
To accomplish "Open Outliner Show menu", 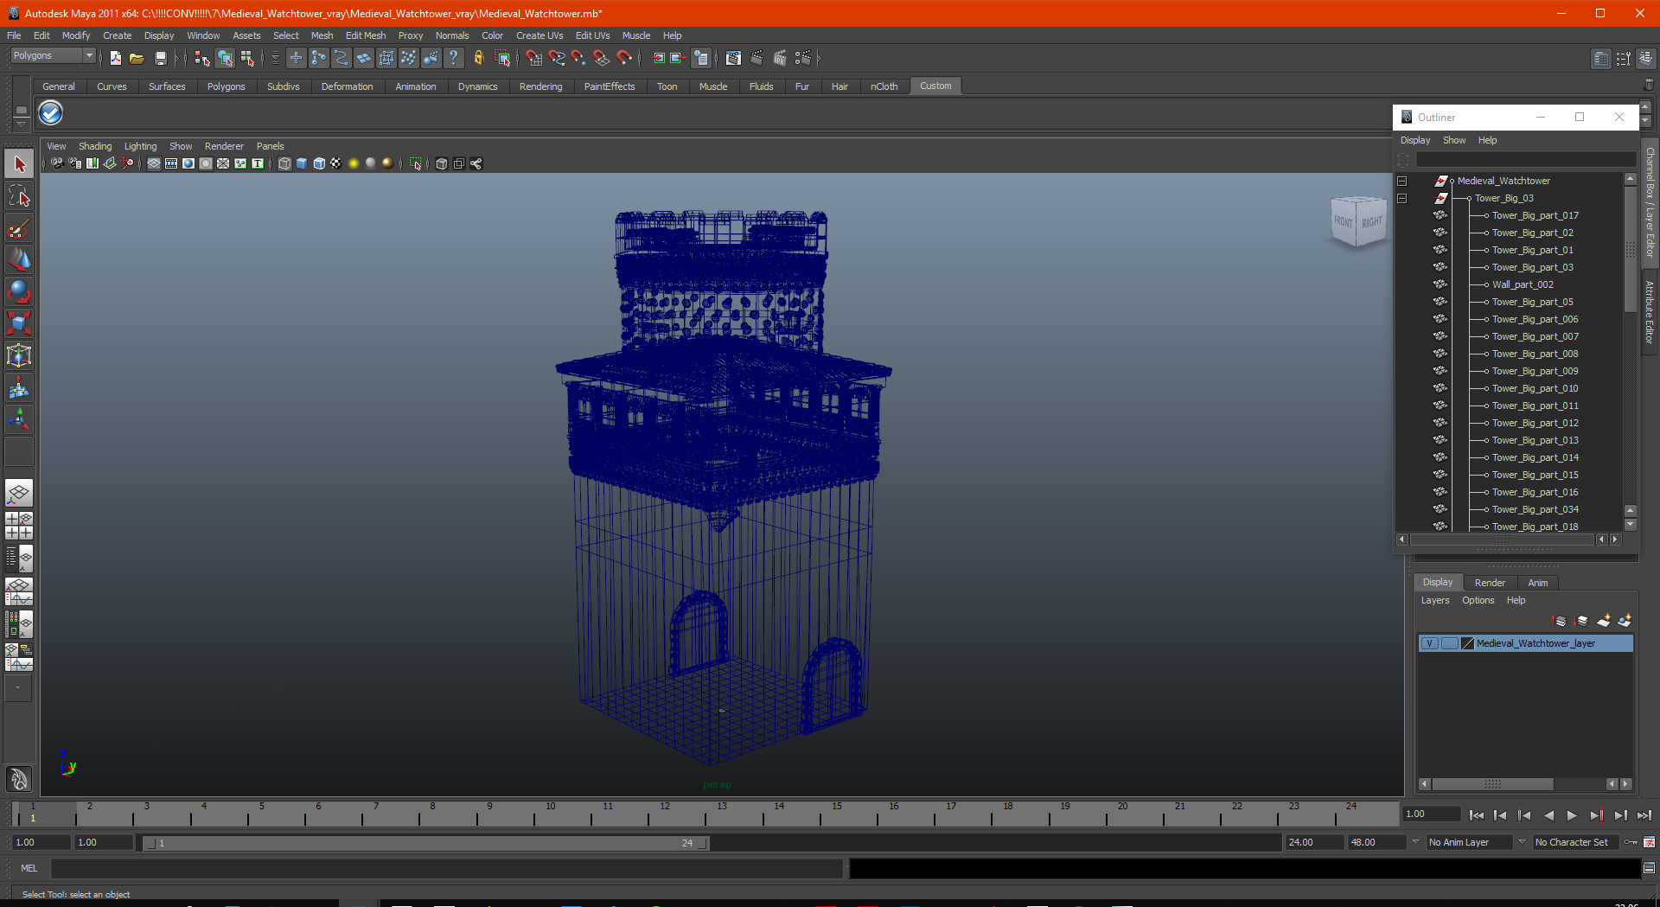I will click(x=1454, y=140).
